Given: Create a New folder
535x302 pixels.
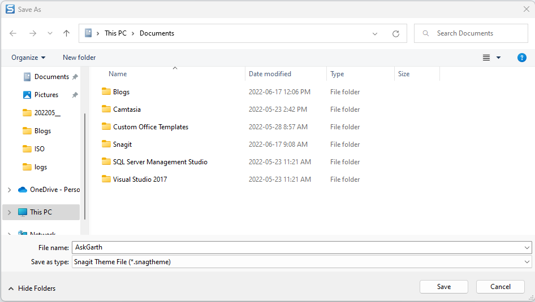Looking at the screenshot, I should click(79, 58).
